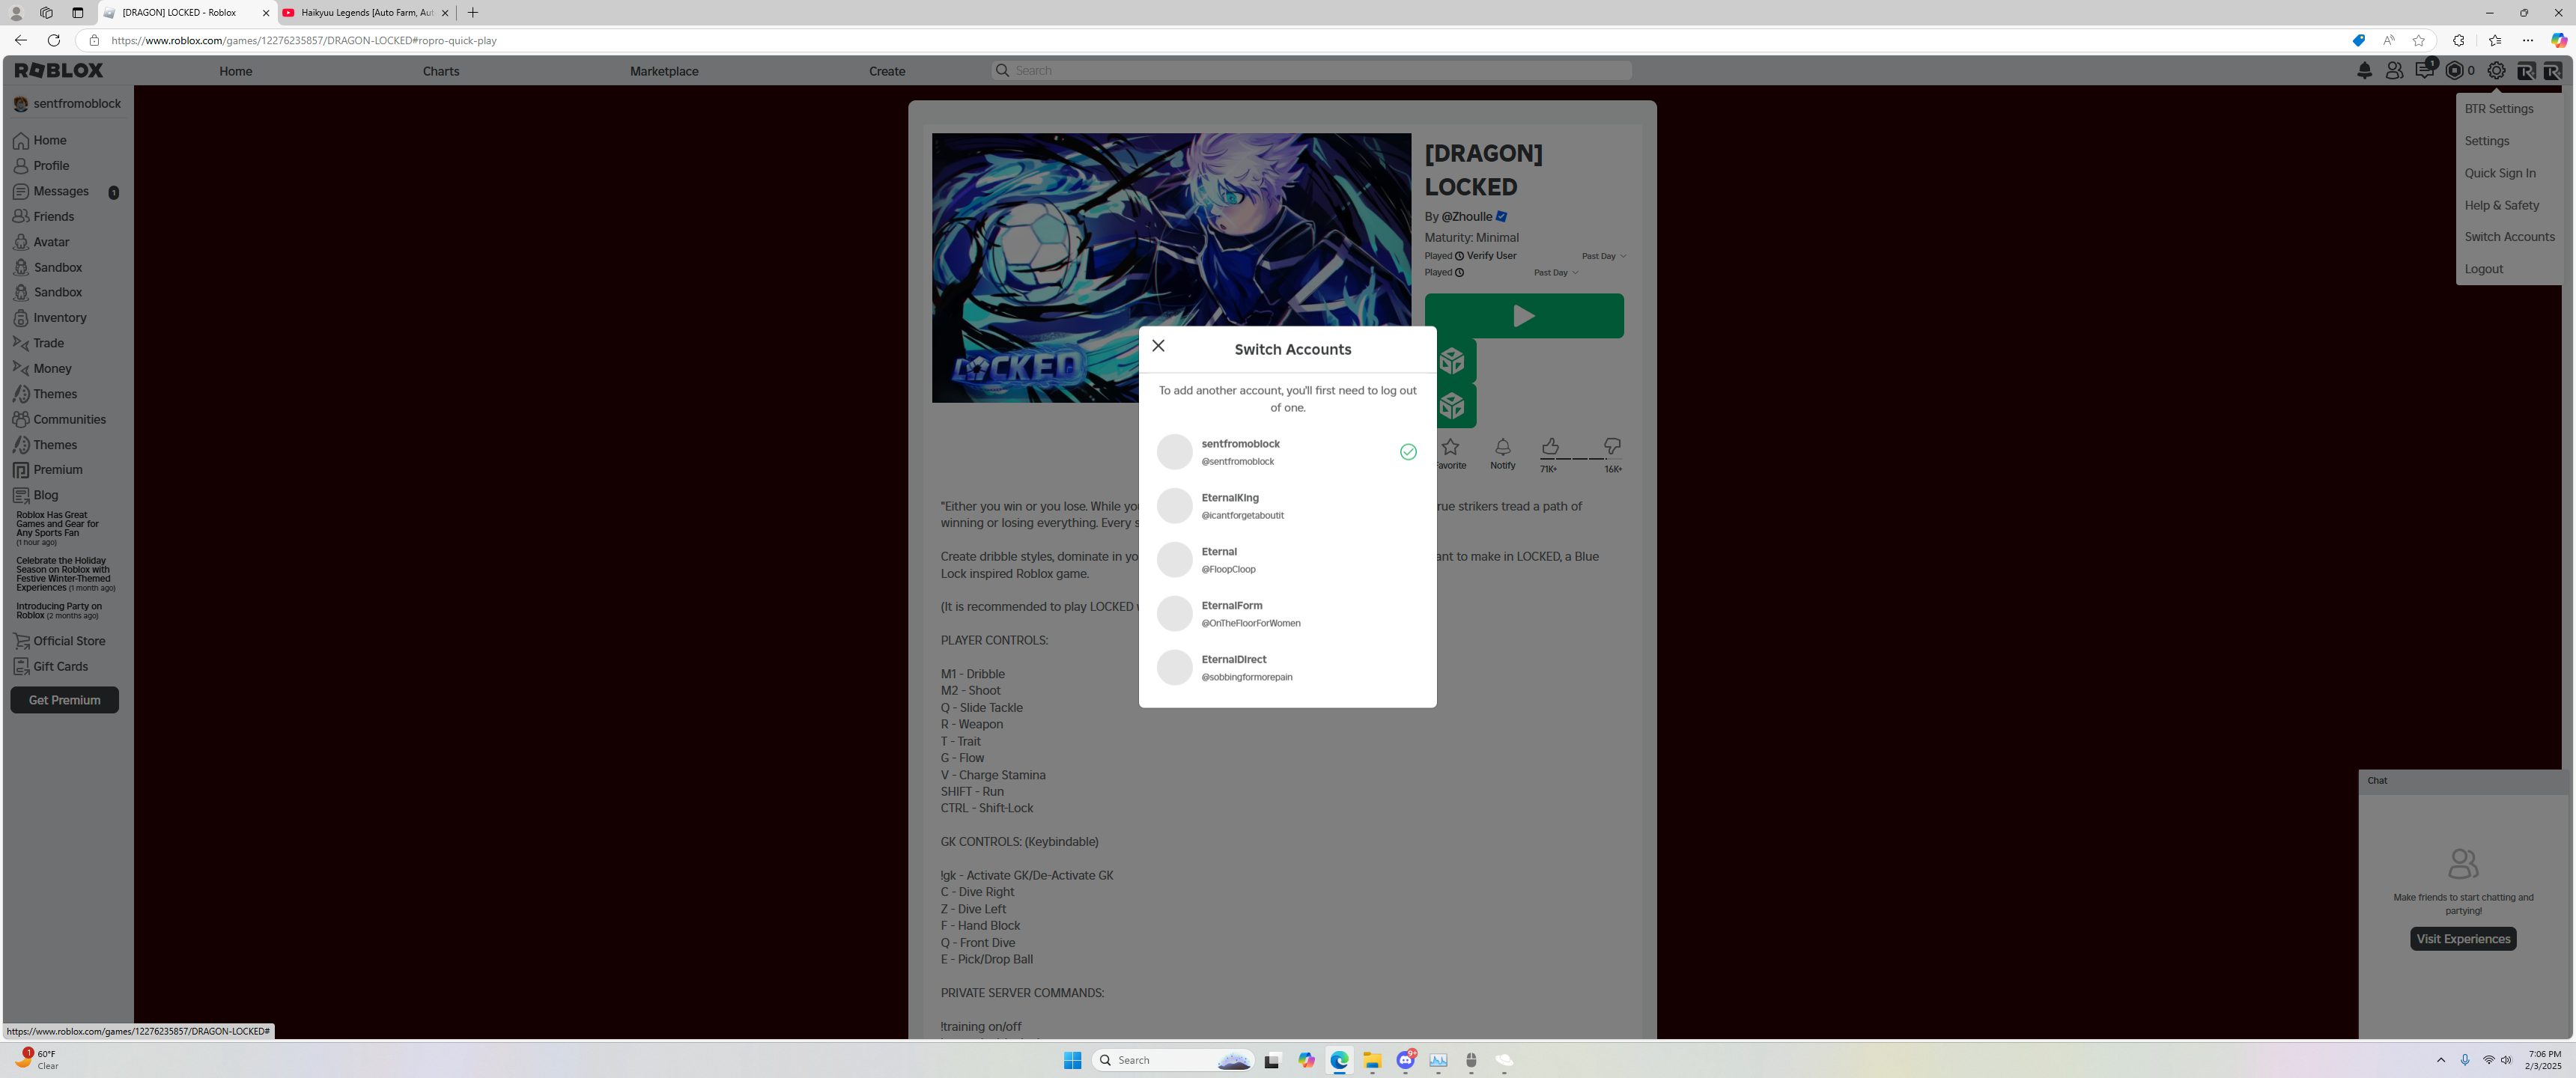Choose Help & Safety from gear menu
Image resolution: width=2576 pixels, height=1078 pixels.
click(2502, 205)
